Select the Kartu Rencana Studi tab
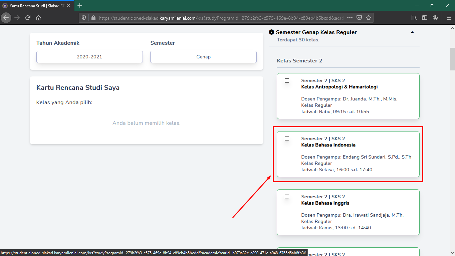Image resolution: width=455 pixels, height=256 pixels. point(37,6)
